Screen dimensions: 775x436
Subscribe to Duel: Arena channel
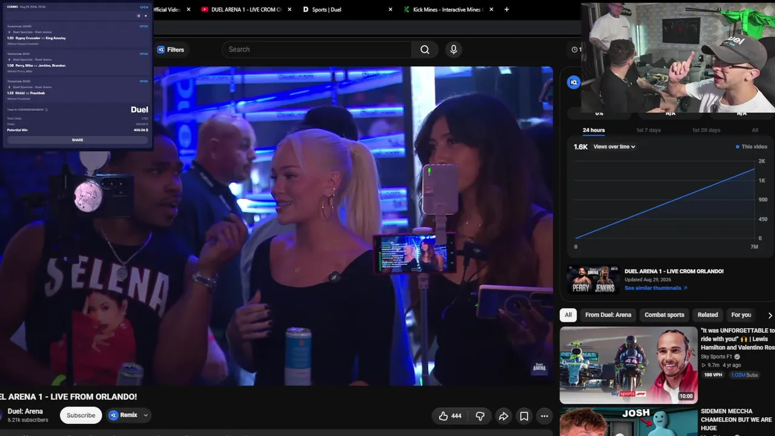tap(81, 415)
